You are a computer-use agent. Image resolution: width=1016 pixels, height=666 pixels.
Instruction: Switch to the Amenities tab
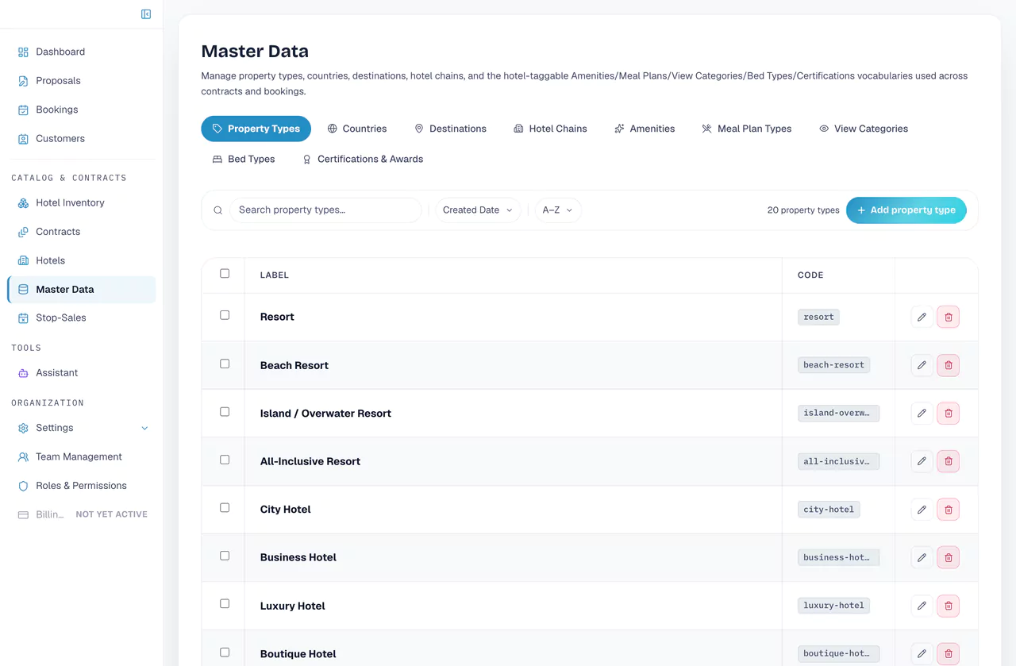[x=645, y=129]
